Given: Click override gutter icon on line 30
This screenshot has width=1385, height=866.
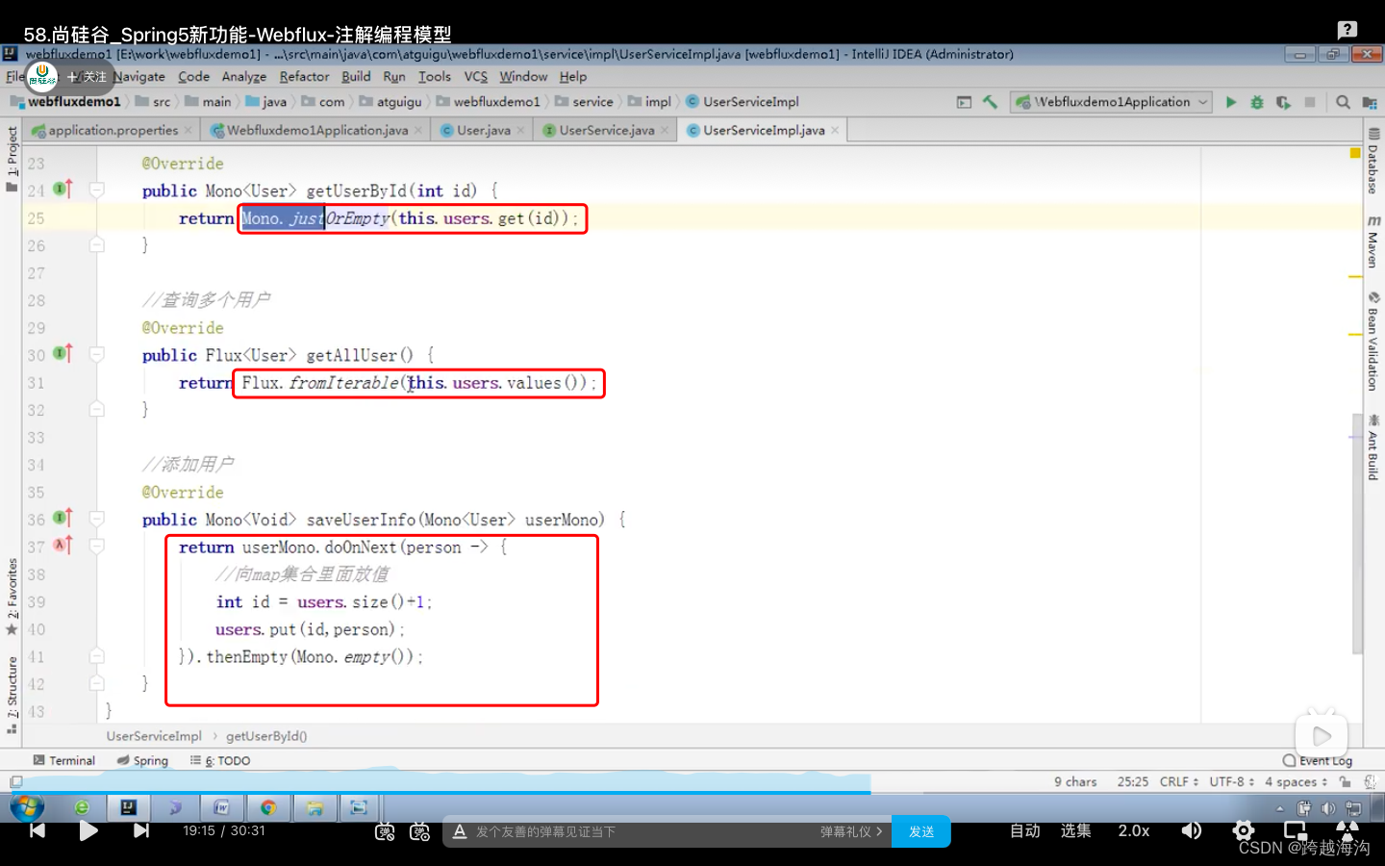Looking at the screenshot, I should (63, 354).
